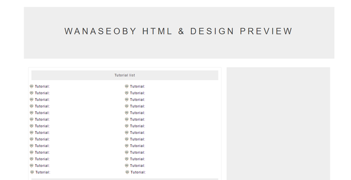The image size is (351, 180).
Task: Open the fifth Tutorial link in right column
Action: (x=137, y=113)
